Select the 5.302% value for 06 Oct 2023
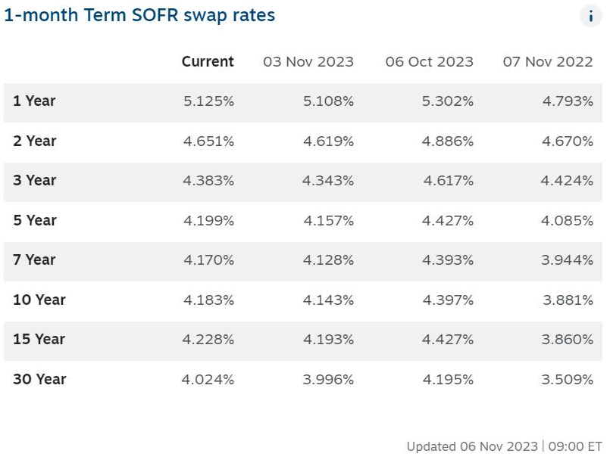 [448, 101]
